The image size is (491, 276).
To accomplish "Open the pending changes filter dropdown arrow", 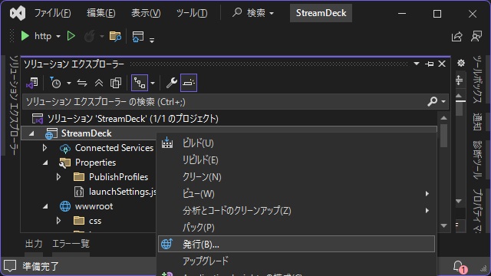I will pos(69,84).
